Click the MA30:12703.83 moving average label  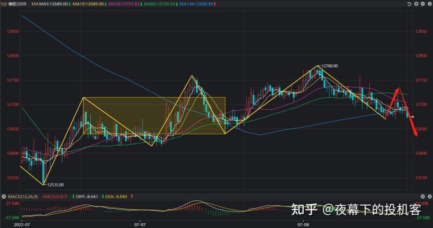click(x=124, y=4)
